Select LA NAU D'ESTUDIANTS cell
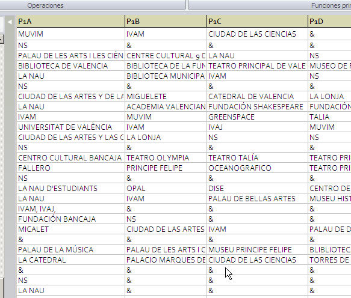Viewport: 351px width, 298px height. click(70, 188)
